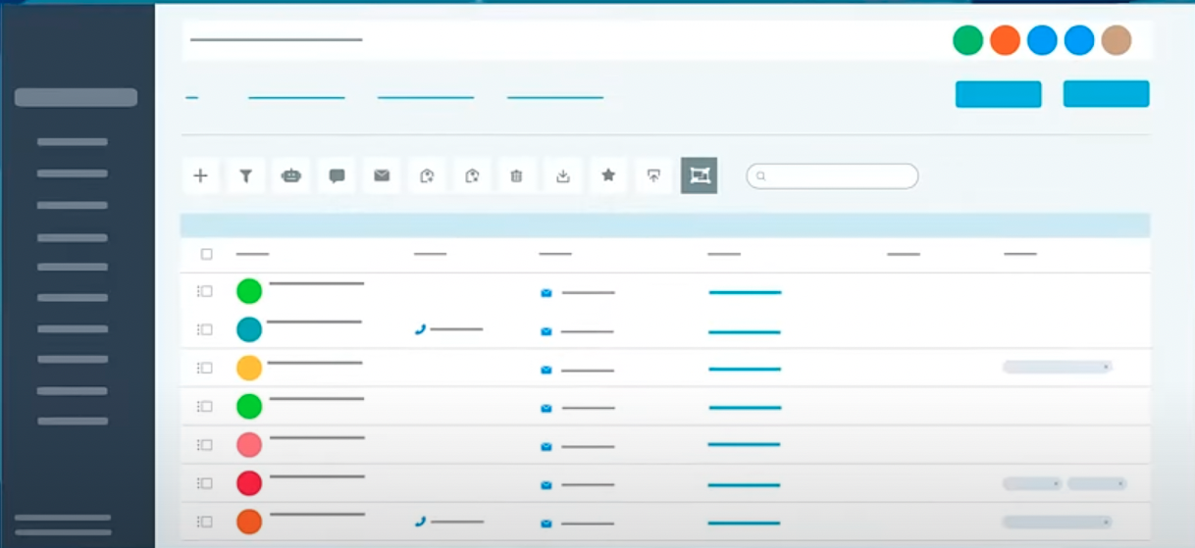Select the highlighted dark frame toolbar icon
1195x548 pixels.
tap(700, 175)
